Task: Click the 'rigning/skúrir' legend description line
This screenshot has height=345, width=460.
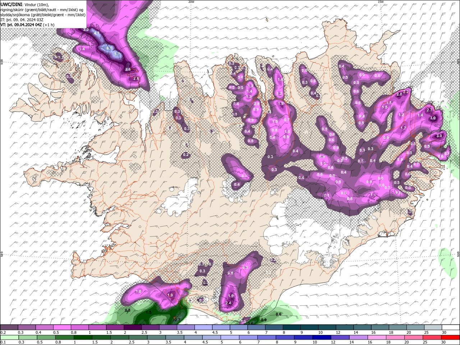Action: pyautogui.click(x=42, y=10)
